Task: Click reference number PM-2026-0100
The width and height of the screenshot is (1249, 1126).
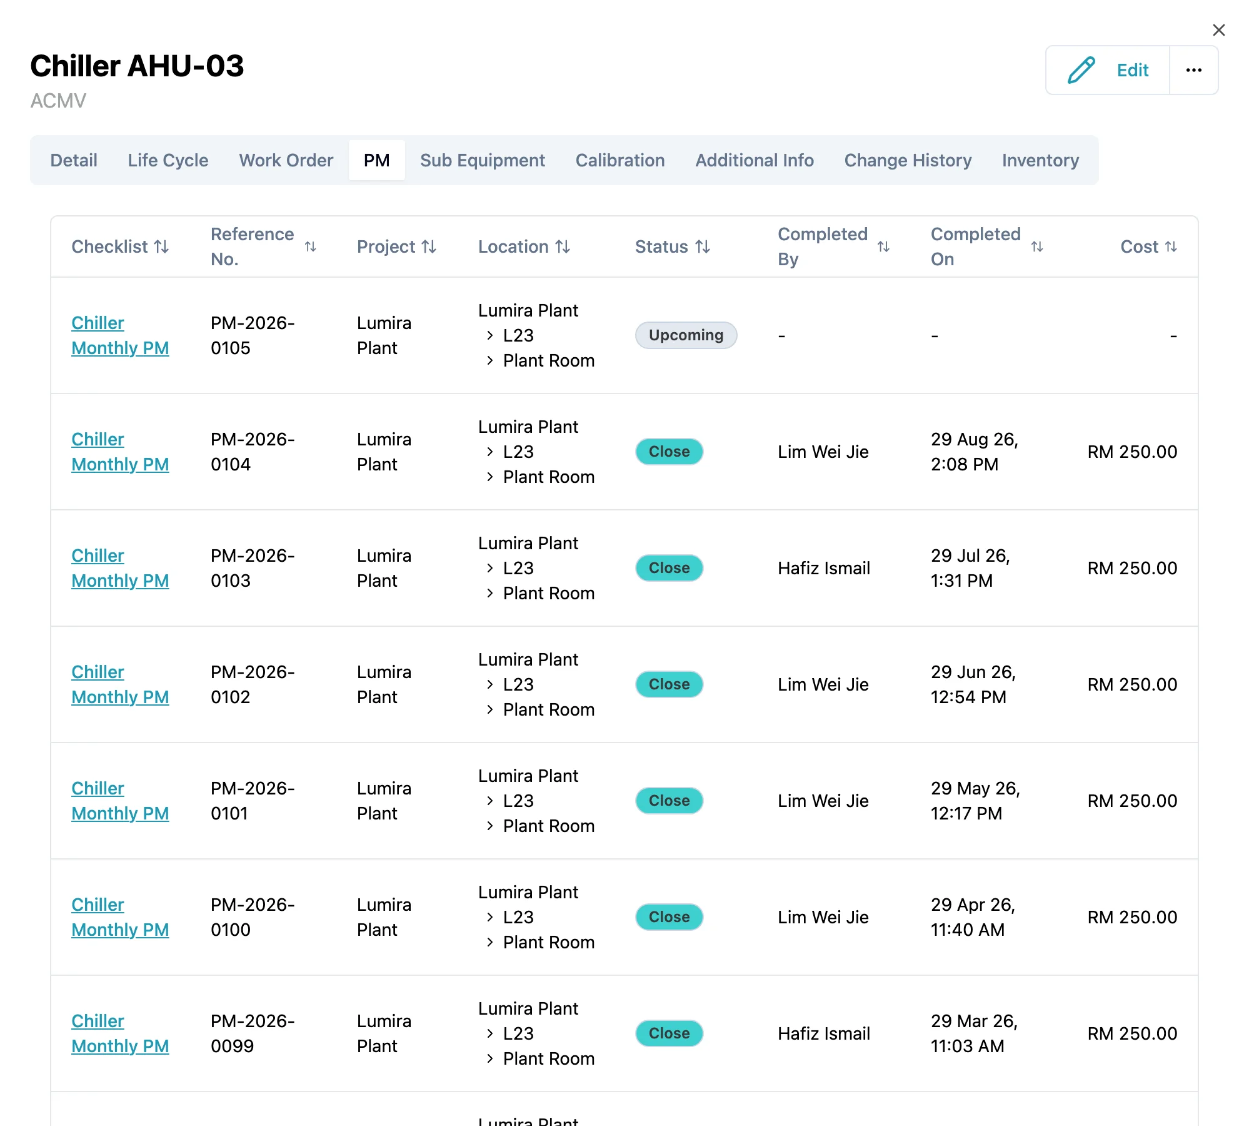Action: click(x=253, y=917)
